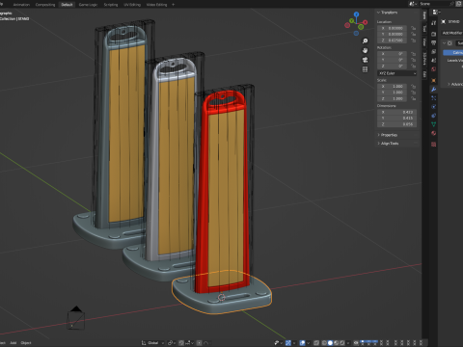Open the Tool properties tab icon
The height and width of the screenshot is (347, 463).
(433, 22)
